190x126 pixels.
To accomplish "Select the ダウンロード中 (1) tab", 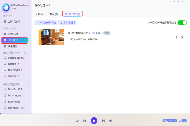I will 72,14.
